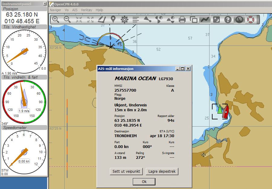Open the Naviger menu
The width and height of the screenshot is (272, 189).
pyautogui.click(x=55, y=10)
